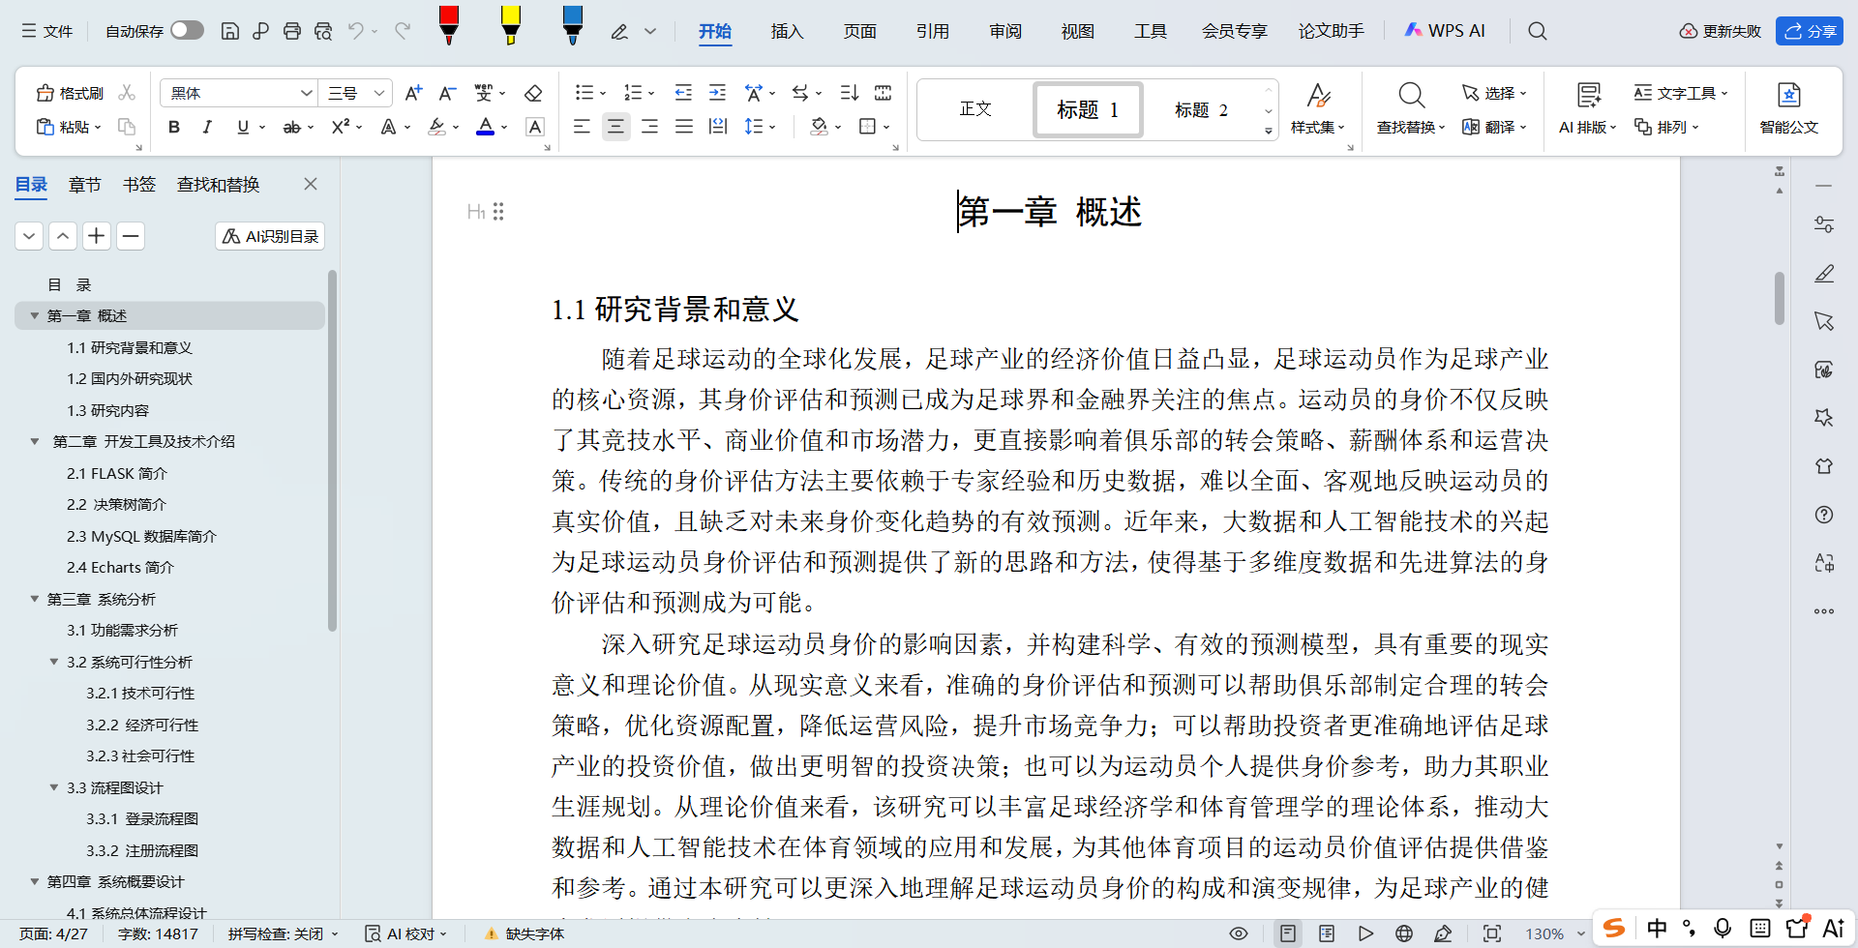
Task: Collapse the 3.2 系统可行性分析 node
Action: click(x=54, y=662)
